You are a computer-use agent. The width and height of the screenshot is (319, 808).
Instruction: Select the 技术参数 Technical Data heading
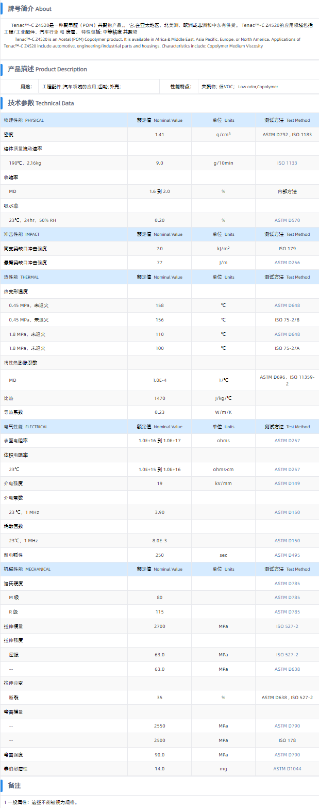point(41,103)
